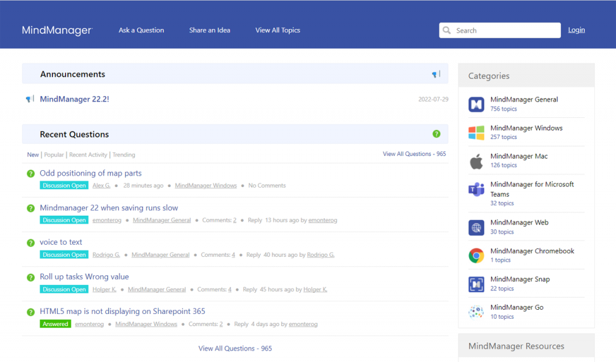Open the MindManager 22.2! announcement

pos(74,99)
